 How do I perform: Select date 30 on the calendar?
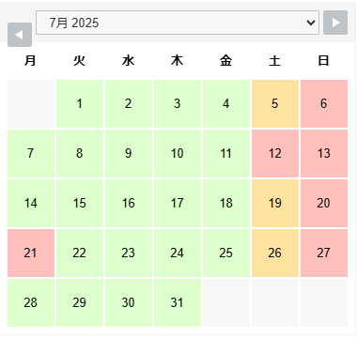pos(129,302)
